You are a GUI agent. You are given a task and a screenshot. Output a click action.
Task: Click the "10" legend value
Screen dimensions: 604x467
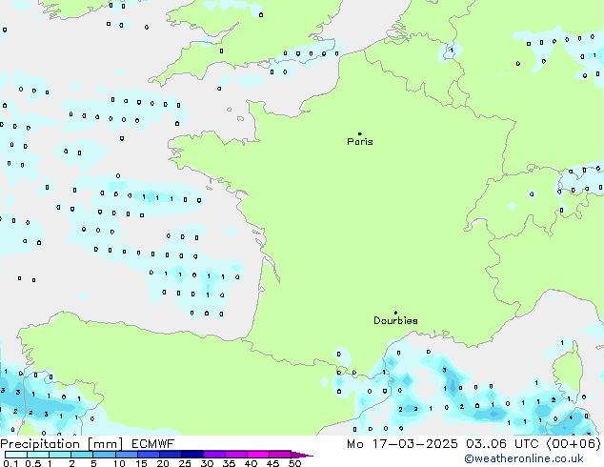point(119,463)
